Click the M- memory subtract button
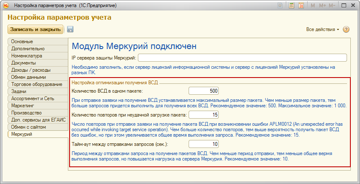 [x=332, y=6]
